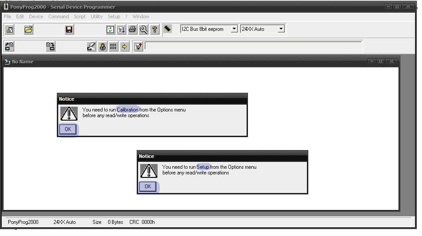
Task: Open security lock bits icon
Action: [102, 46]
